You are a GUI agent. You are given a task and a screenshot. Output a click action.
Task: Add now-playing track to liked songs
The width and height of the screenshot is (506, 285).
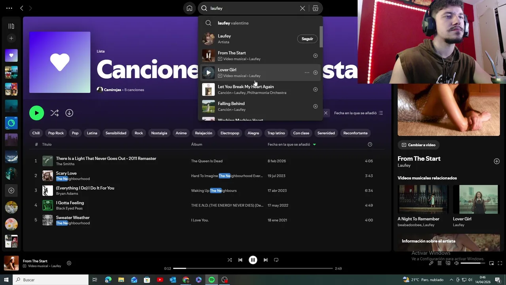pos(69,263)
